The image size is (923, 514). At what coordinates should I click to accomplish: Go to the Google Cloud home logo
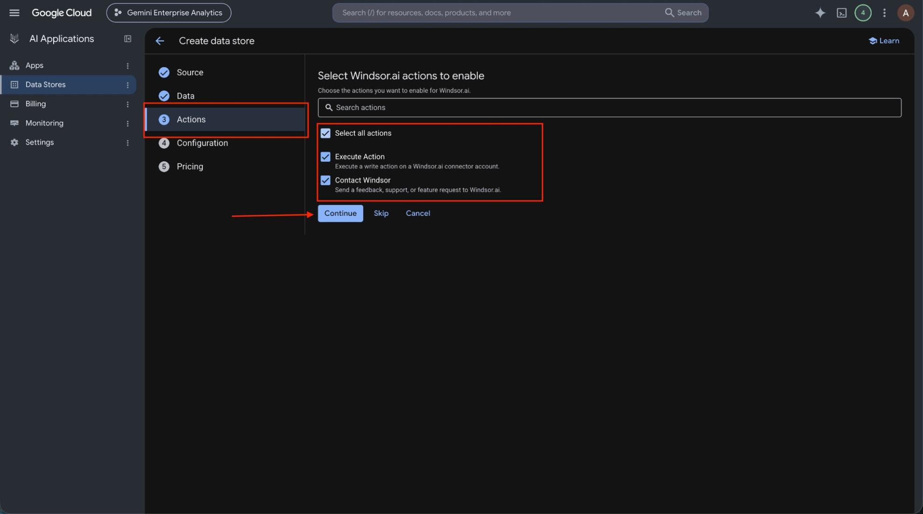62,13
